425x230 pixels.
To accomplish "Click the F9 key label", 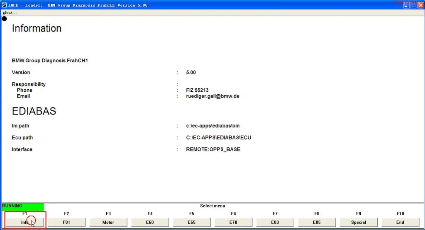I will 359,214.
